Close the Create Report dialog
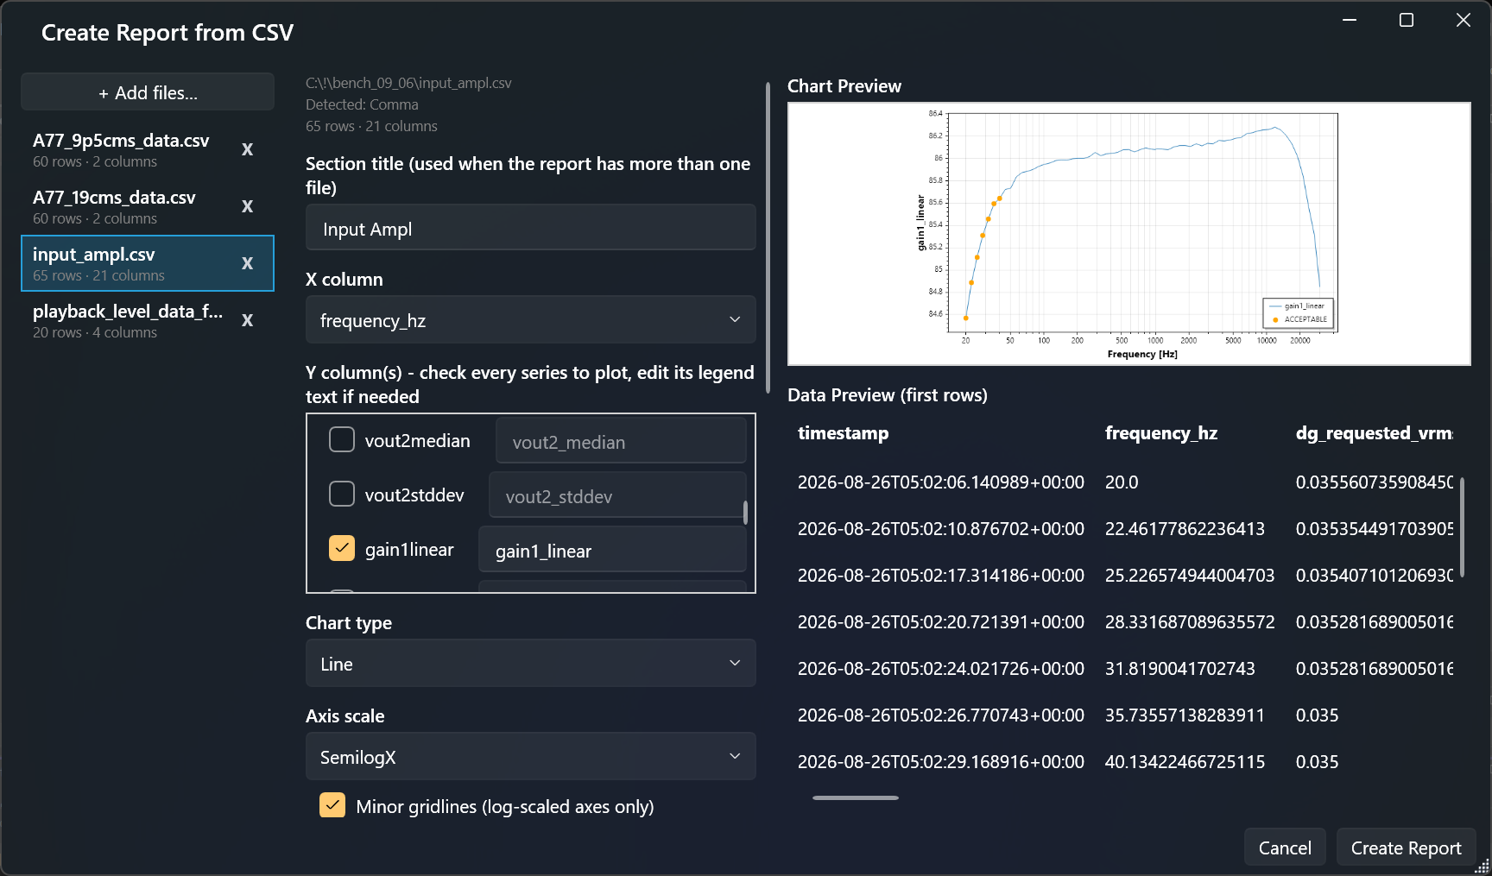Image resolution: width=1492 pixels, height=876 pixels. [1464, 20]
